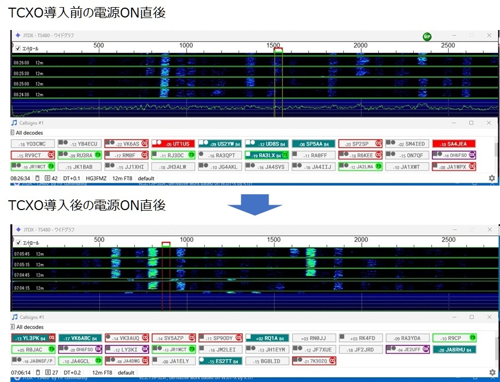
Task: Click decode counter icon showing 42
Action: tap(47, 178)
